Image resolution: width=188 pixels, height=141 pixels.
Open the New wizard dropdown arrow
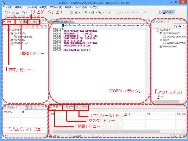tap(9, 12)
